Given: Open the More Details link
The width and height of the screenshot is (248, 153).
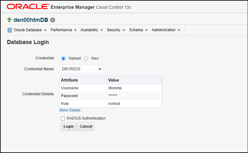Looking at the screenshot, I should pyautogui.click(x=70, y=110).
